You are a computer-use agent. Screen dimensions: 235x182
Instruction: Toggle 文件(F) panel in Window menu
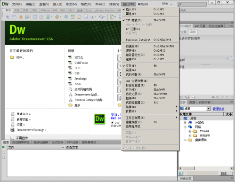click(x=150, y=66)
